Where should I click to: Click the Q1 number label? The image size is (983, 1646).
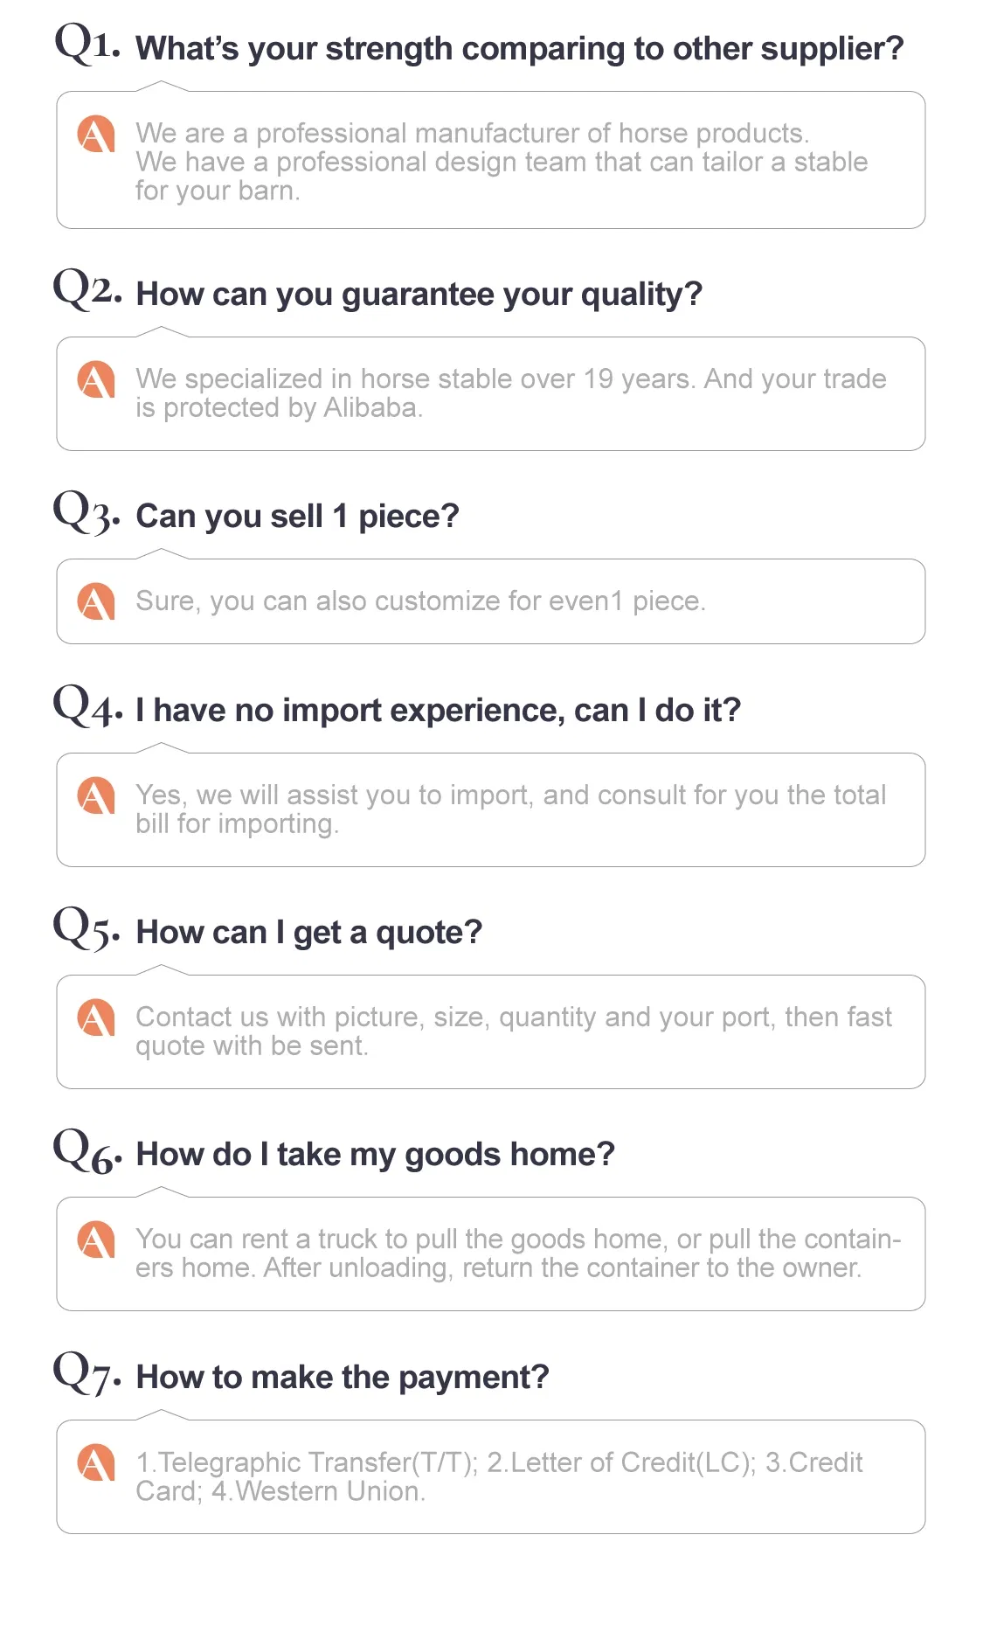click(87, 44)
